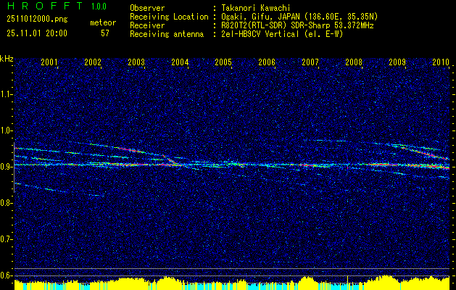Click the date stamp 25.11.01 20:00
This screenshot has height=290, width=456.
coord(37,33)
